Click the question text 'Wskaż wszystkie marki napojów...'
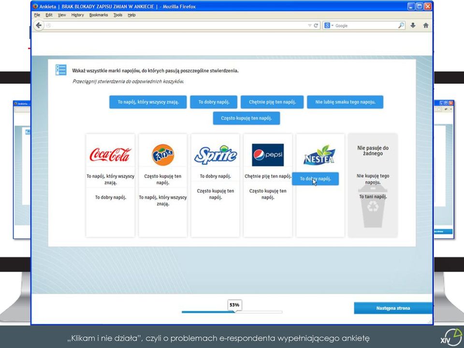 point(155,71)
